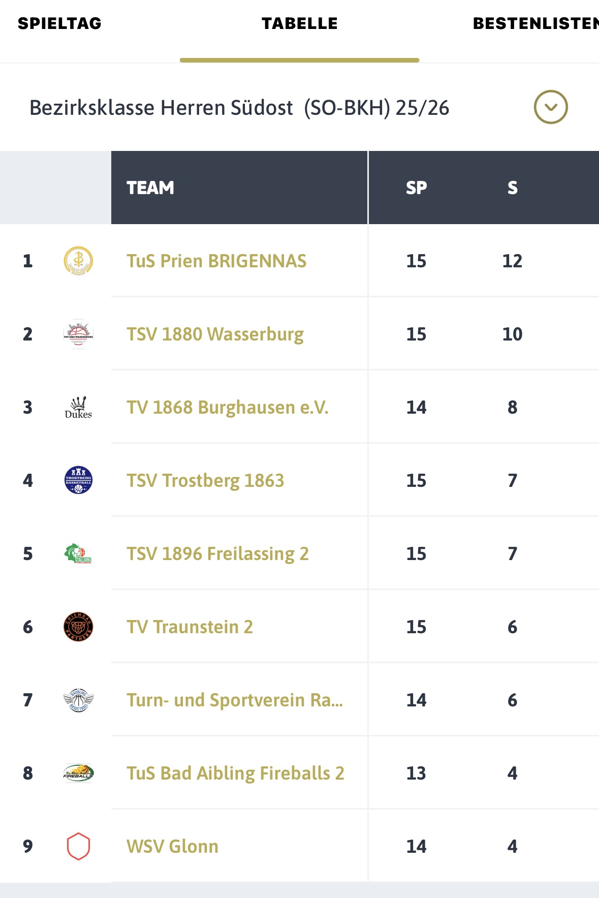
Task: Click the TSV 1880 Wasserburg team logo
Action: coord(78,334)
